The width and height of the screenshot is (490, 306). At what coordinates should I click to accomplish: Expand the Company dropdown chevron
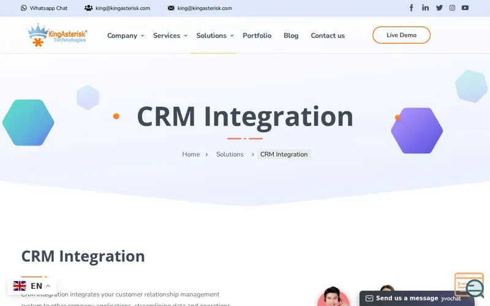[x=142, y=35]
